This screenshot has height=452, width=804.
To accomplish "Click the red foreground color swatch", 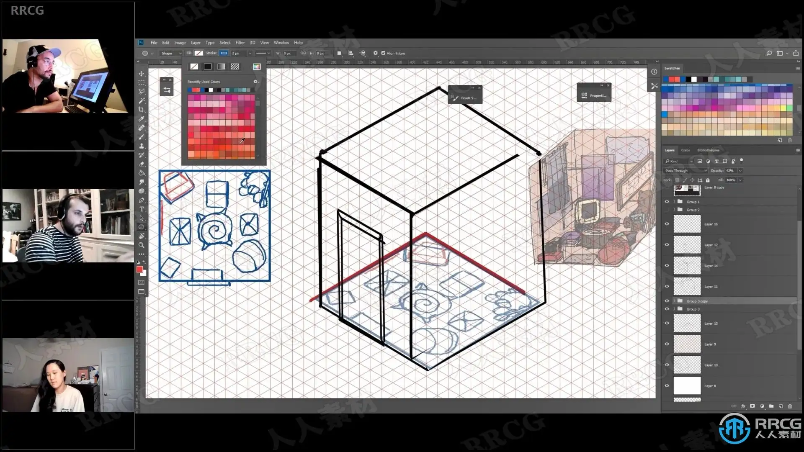I will 140,270.
